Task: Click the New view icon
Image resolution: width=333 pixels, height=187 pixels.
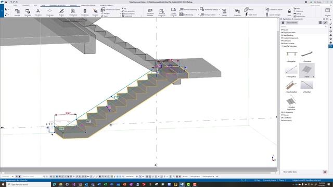Action: [28, 12]
